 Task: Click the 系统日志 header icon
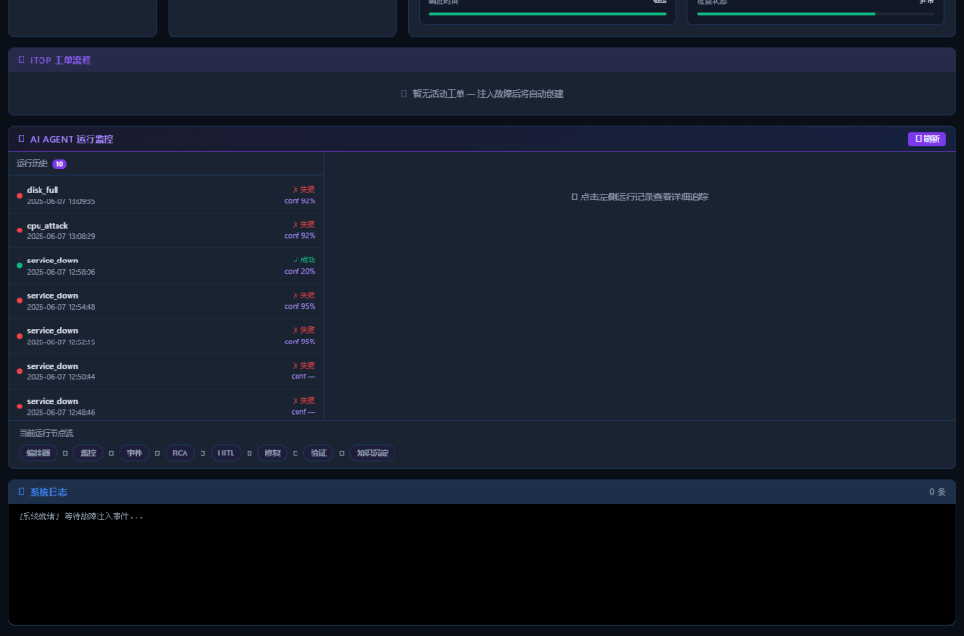pos(22,492)
